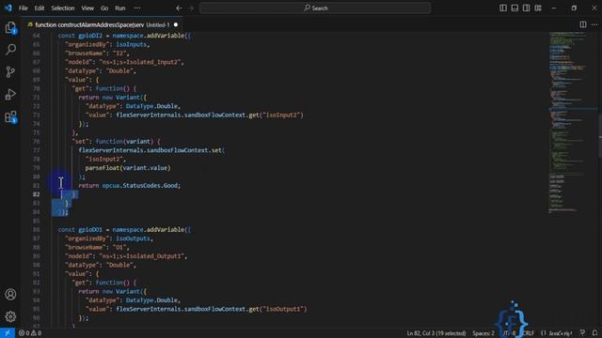Click the unsaved dot on Untitled-1 tab

coord(176,24)
